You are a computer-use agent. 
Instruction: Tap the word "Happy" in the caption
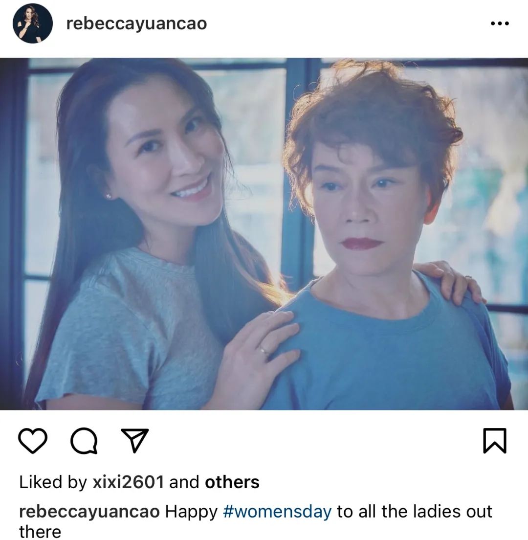tap(191, 512)
